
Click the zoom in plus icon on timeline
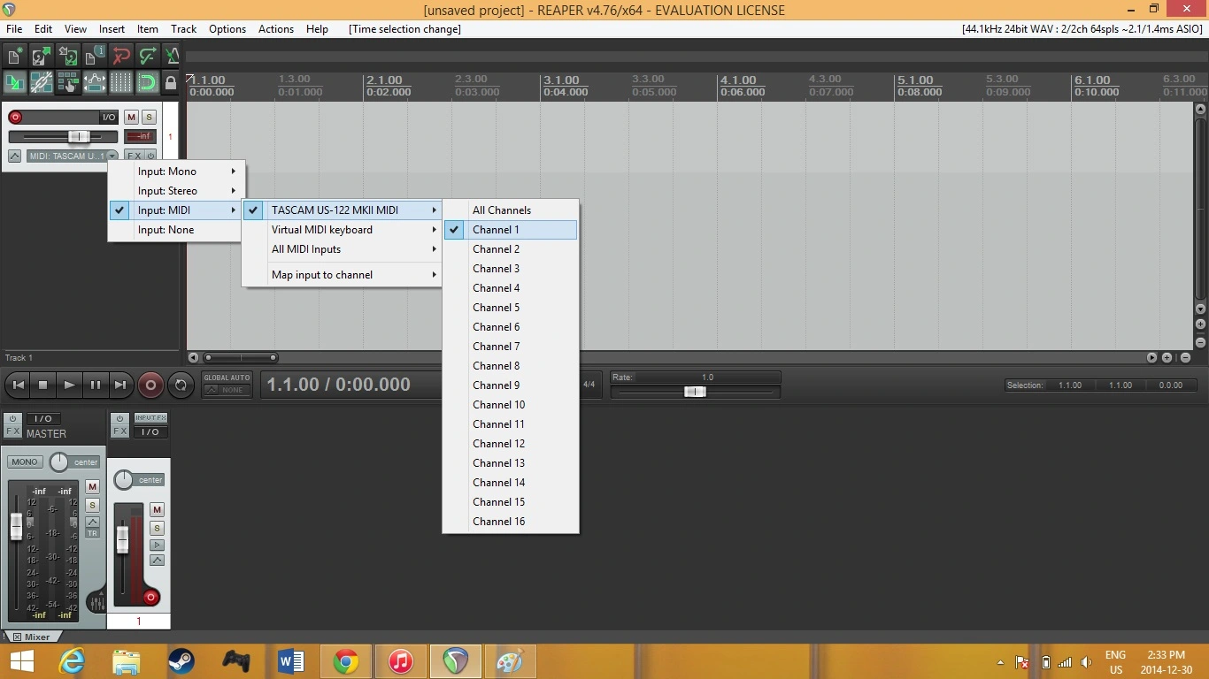click(x=1167, y=357)
